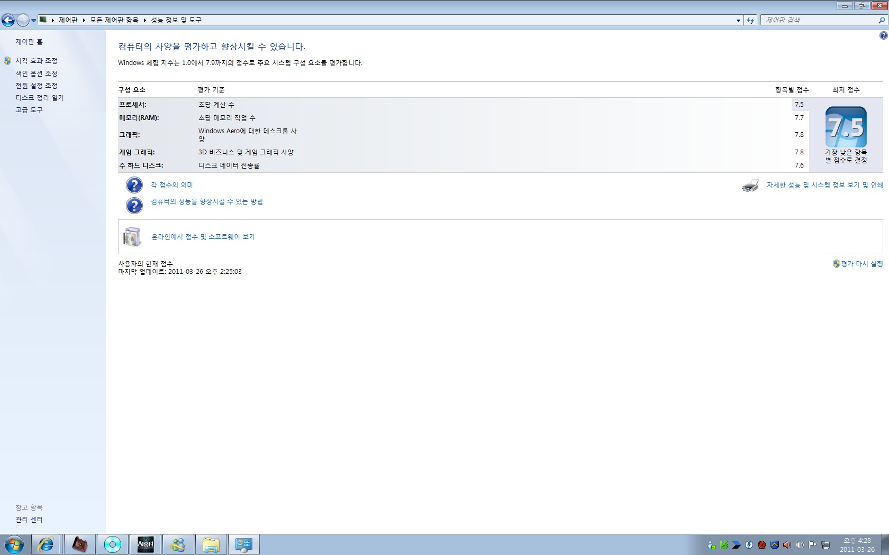The width and height of the screenshot is (889, 555).
Task: Click the taskbar clock showing 4:28
Action: pyautogui.click(x=857, y=545)
